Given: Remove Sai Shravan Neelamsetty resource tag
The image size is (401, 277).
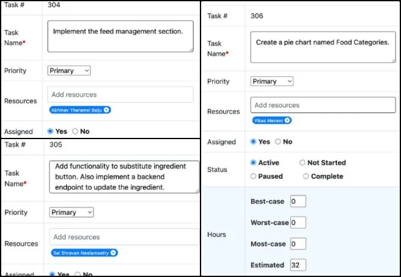Looking at the screenshot, I should [x=114, y=253].
